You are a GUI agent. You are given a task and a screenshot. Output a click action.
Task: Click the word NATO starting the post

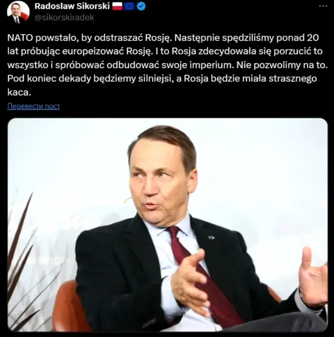(20, 38)
